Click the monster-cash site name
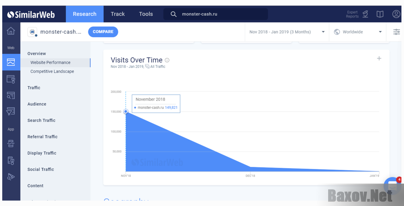The width and height of the screenshot is (404, 206). tap(61, 32)
